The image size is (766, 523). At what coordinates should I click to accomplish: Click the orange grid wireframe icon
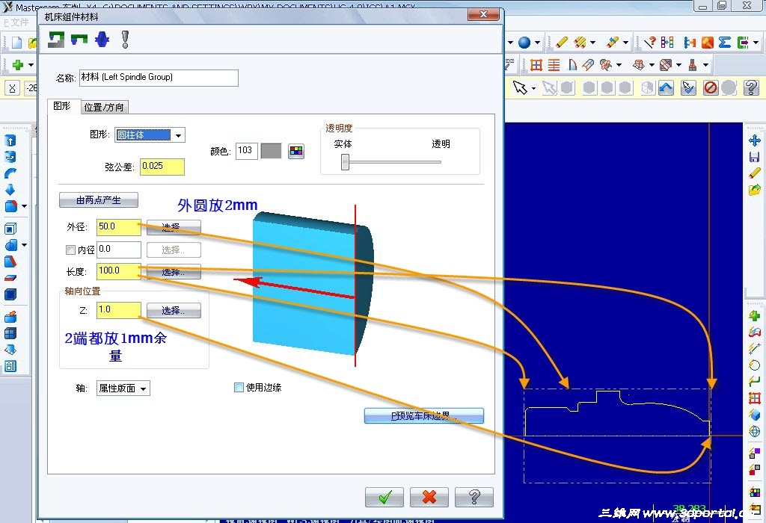click(536, 65)
